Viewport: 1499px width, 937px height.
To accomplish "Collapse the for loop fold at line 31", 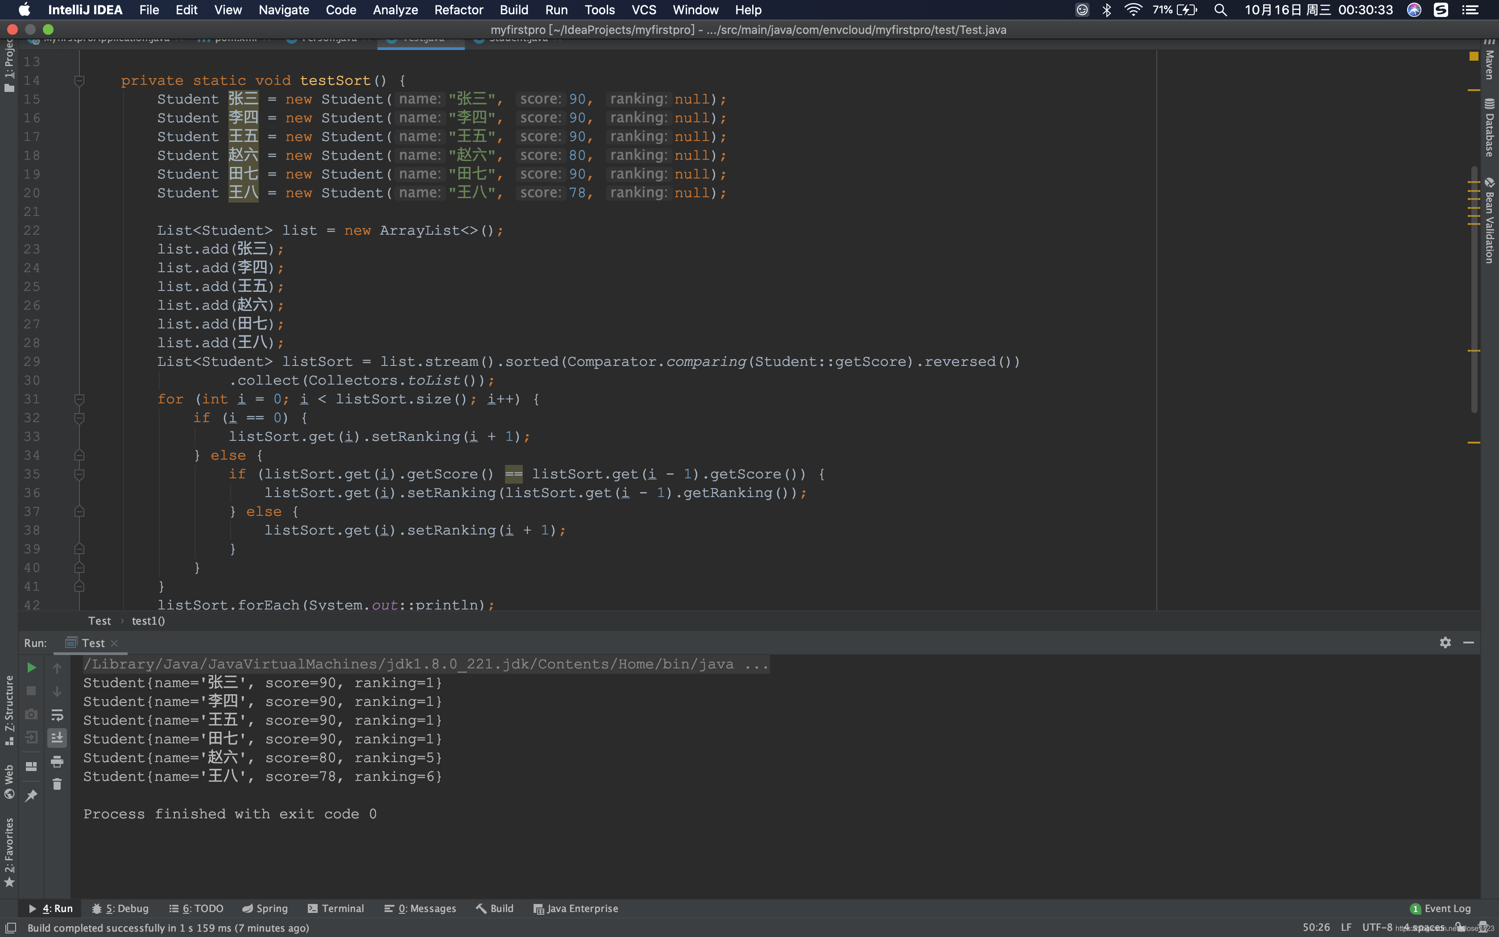I will (x=79, y=399).
